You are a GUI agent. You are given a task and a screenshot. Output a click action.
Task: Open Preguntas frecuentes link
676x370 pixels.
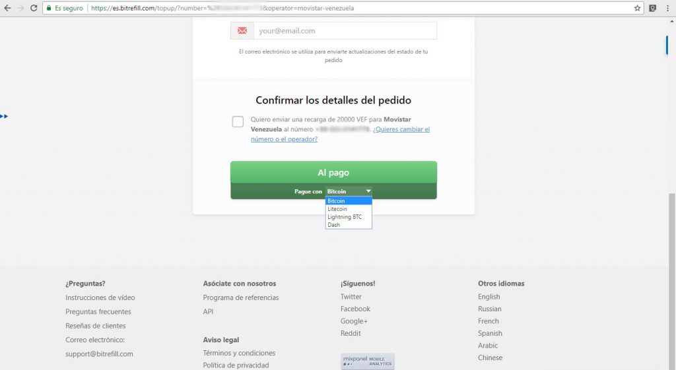pyautogui.click(x=98, y=311)
